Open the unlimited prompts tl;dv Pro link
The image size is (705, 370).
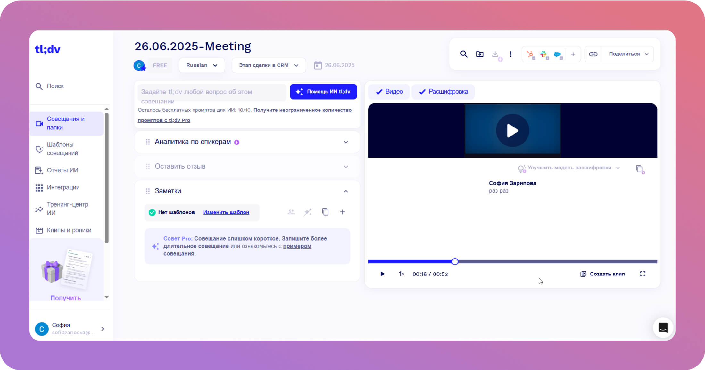point(245,115)
